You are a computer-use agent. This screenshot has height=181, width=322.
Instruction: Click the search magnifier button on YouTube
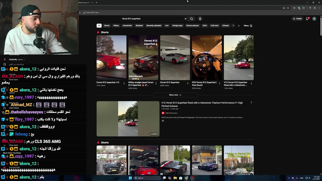pyautogui.click(x=191, y=19)
